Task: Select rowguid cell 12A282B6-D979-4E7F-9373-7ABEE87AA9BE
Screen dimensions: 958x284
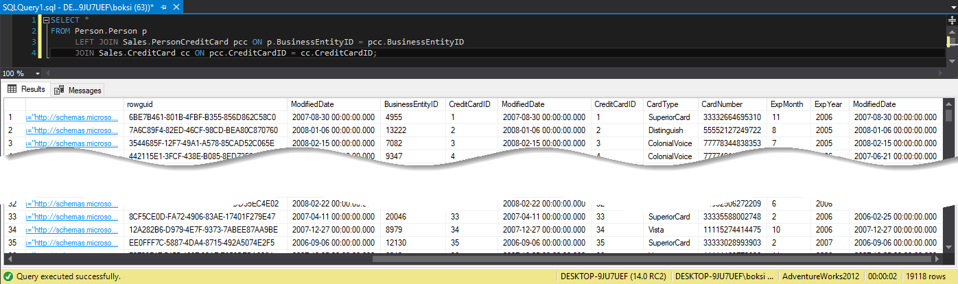Action: tap(206, 230)
